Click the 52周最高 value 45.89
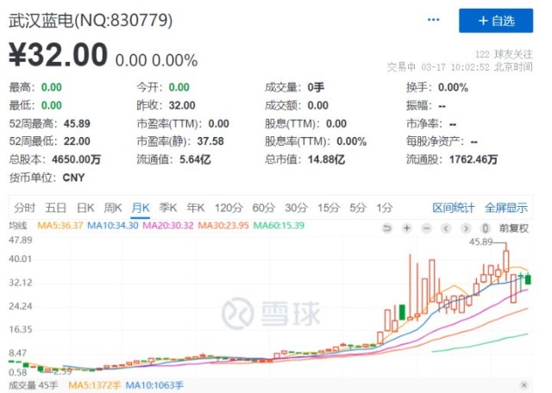Viewport: 552px width, 393px height. coord(77,123)
